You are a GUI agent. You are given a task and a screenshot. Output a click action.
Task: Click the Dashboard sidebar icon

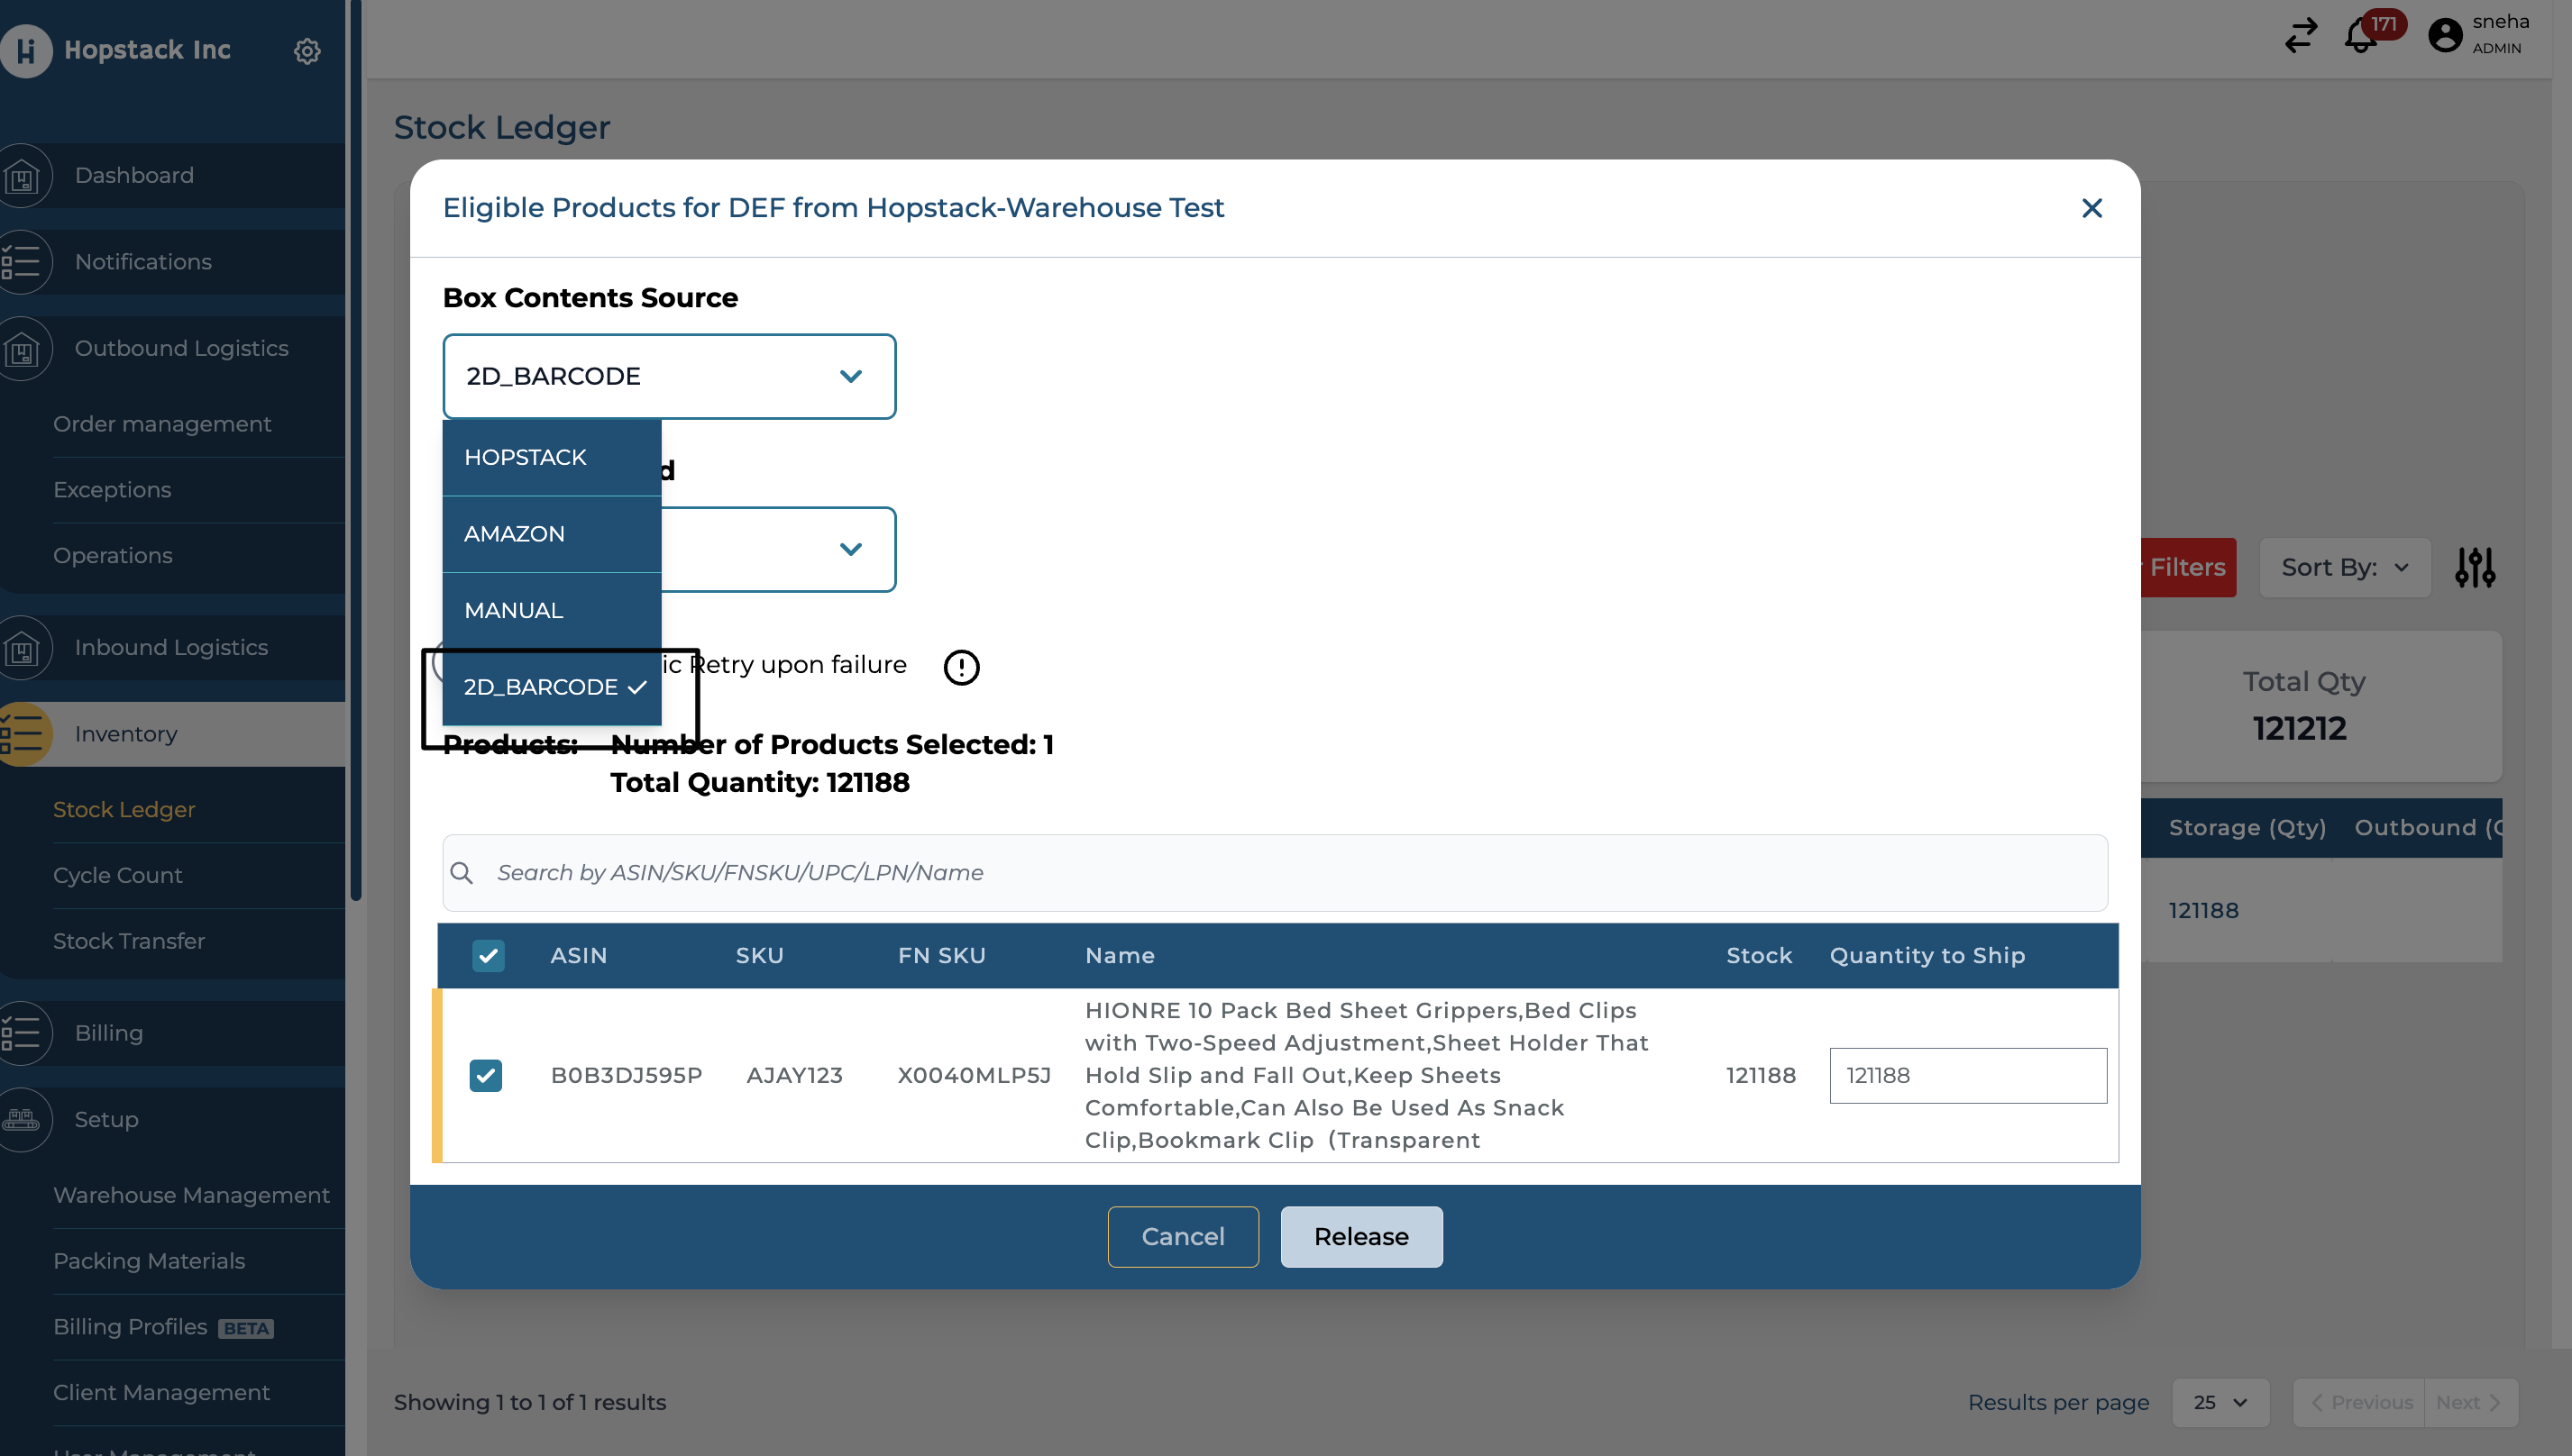point(22,176)
